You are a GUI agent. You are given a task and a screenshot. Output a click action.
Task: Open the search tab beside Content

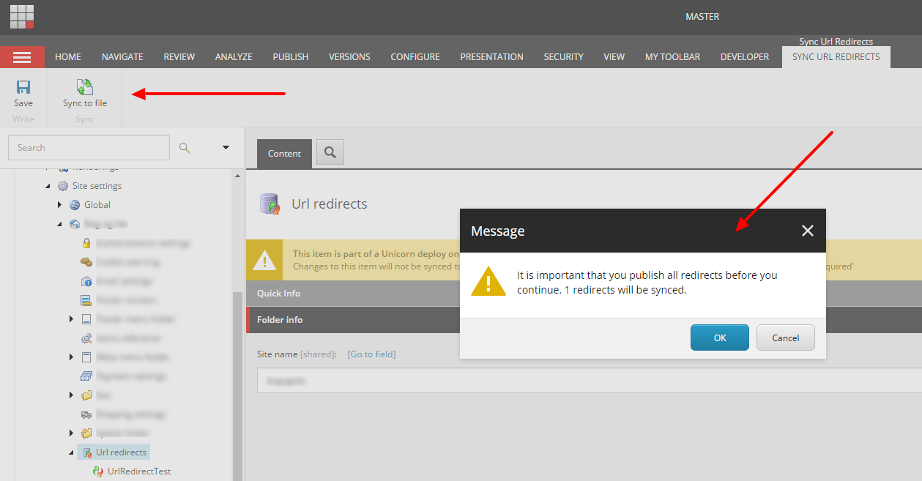330,152
